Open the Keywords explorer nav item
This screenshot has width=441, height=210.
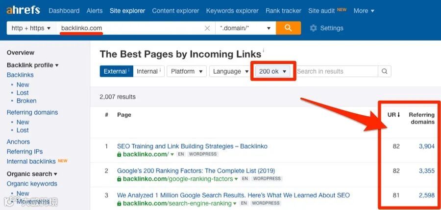point(232,11)
